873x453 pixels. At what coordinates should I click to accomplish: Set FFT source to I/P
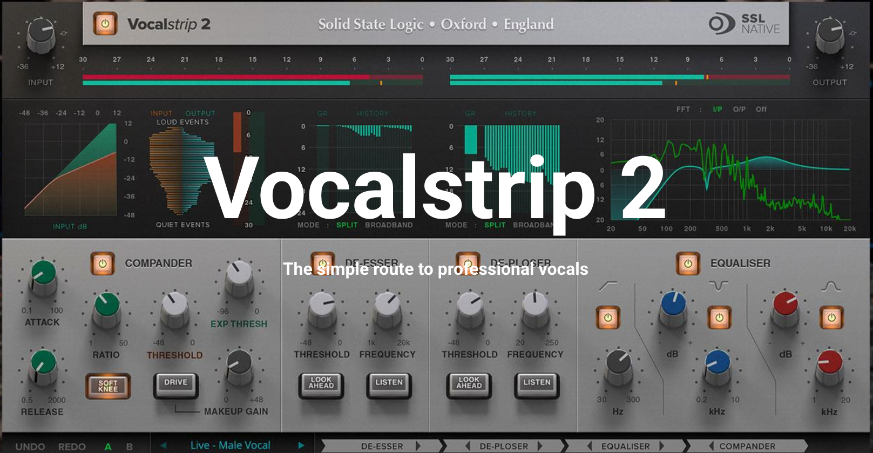(x=717, y=109)
